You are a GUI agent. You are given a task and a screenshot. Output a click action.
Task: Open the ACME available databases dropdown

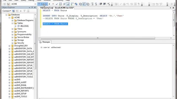(35, 4)
